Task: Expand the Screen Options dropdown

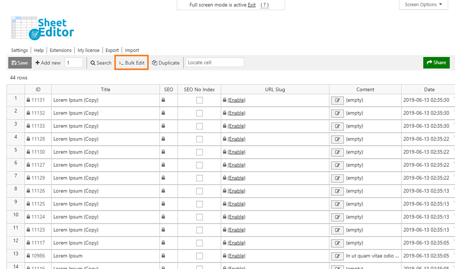Action: pos(423,4)
